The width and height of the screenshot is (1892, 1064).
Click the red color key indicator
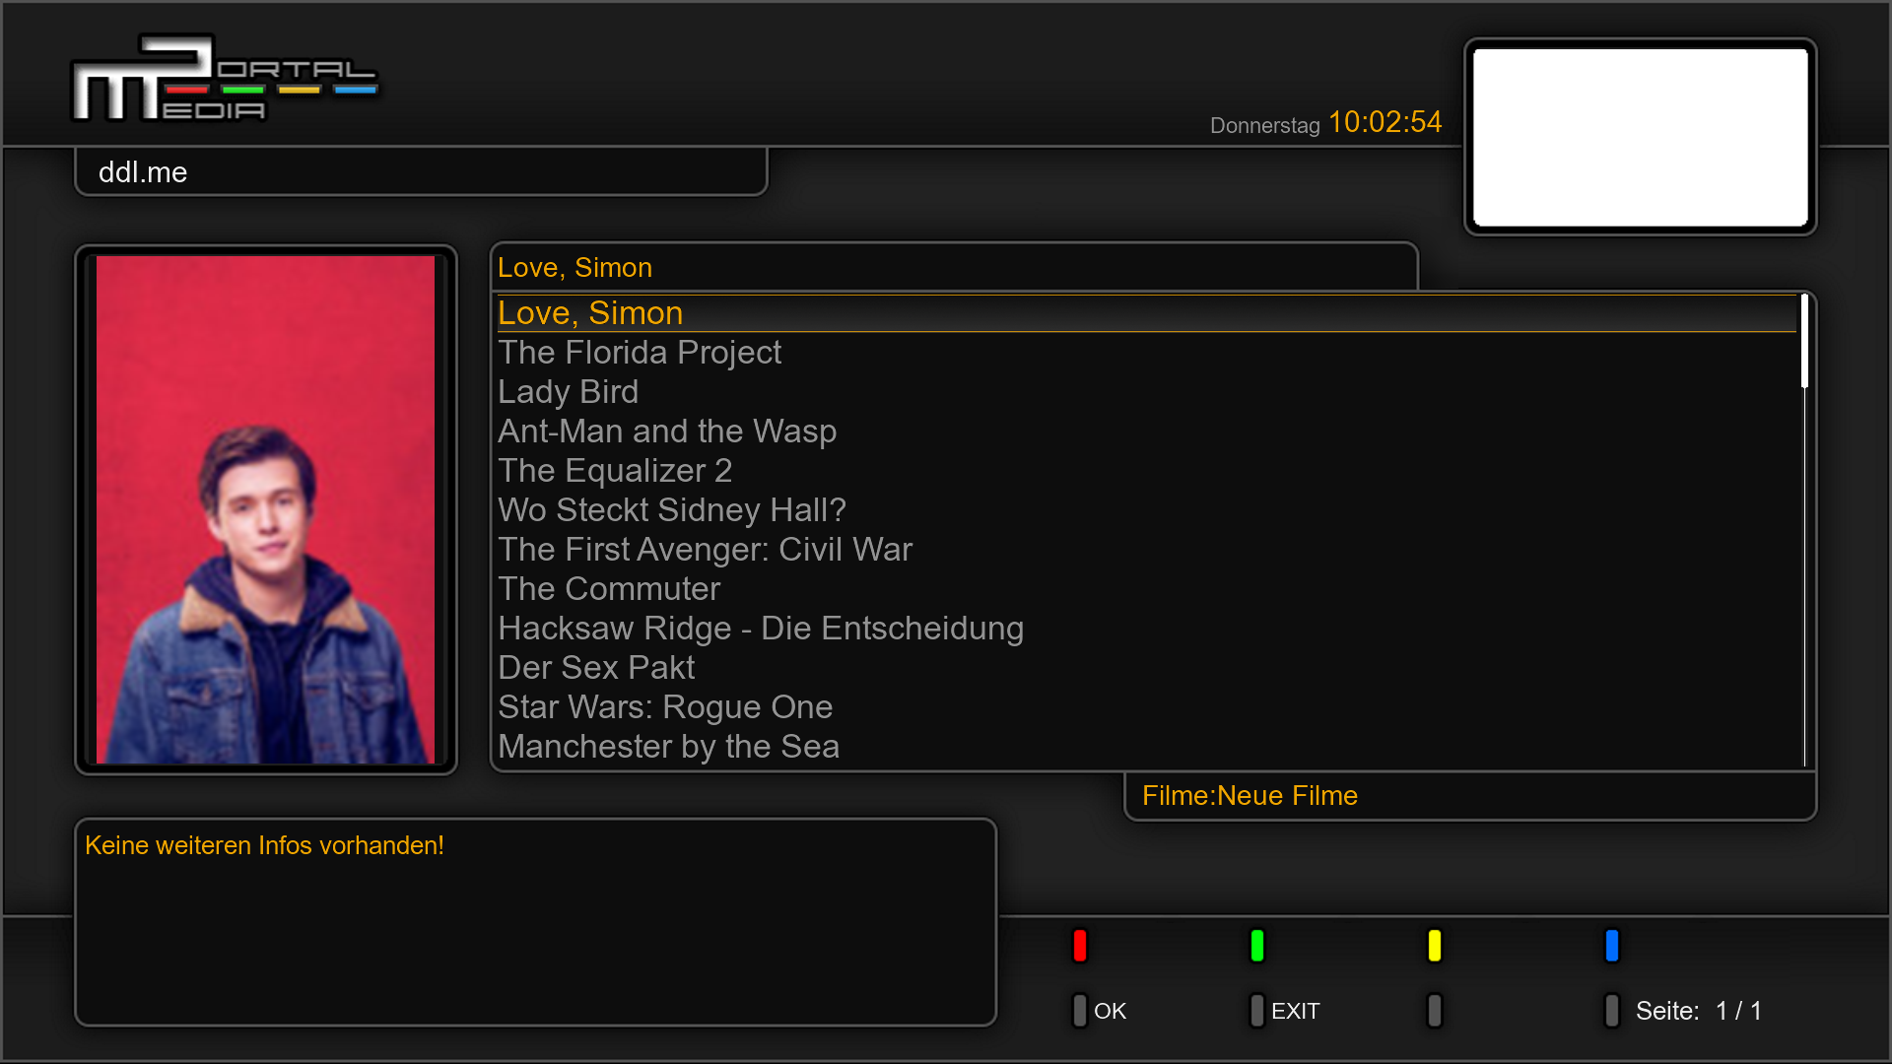pos(1080,946)
